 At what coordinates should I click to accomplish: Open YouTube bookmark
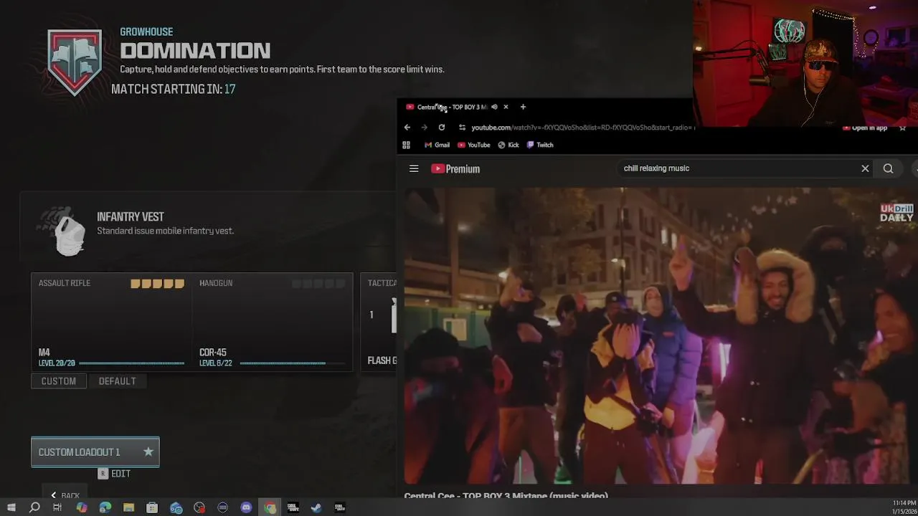(474, 145)
